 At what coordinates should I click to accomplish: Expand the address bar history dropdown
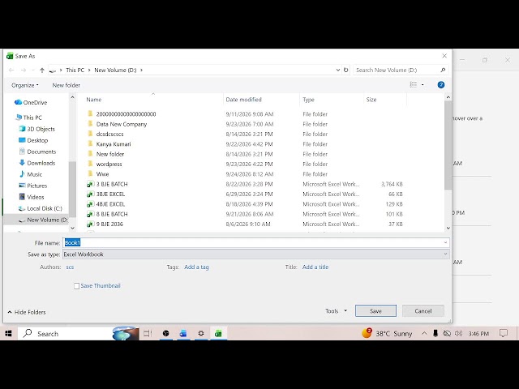pyautogui.click(x=338, y=71)
